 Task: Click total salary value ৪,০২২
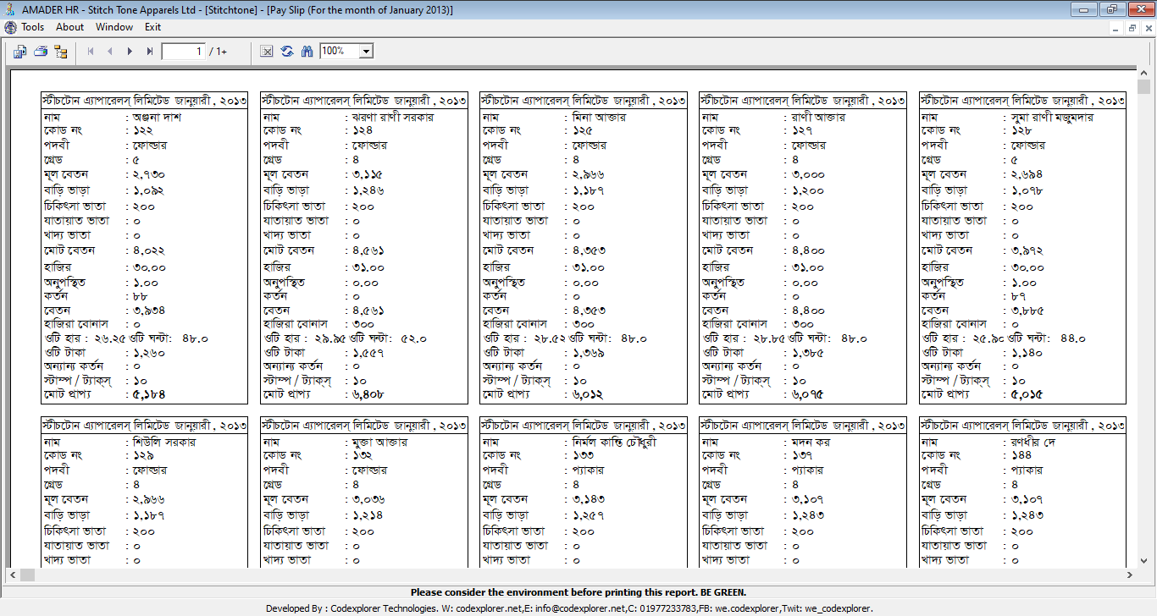[x=149, y=251]
